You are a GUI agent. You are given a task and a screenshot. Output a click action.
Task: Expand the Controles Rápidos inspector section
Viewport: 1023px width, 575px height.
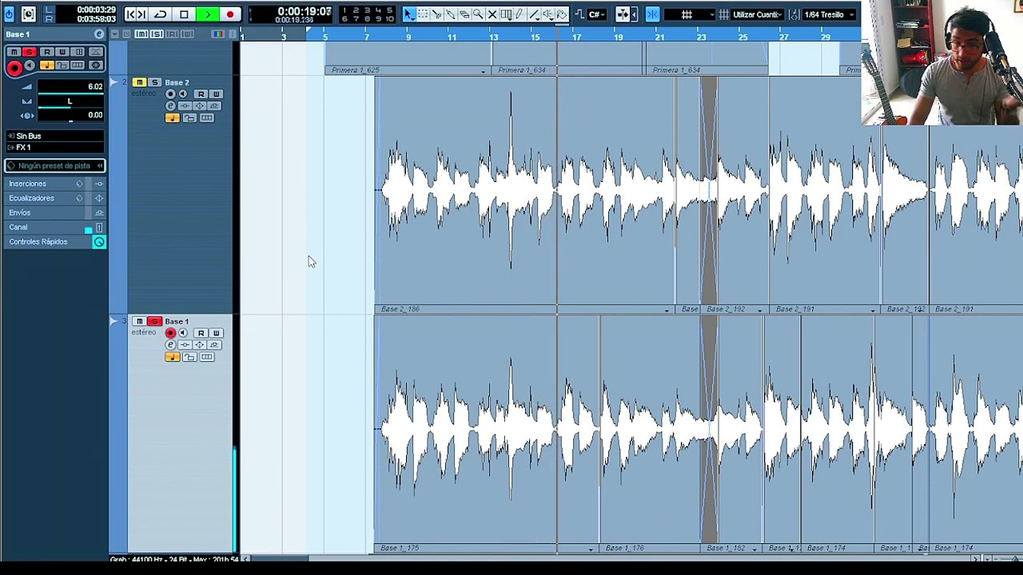coord(54,242)
